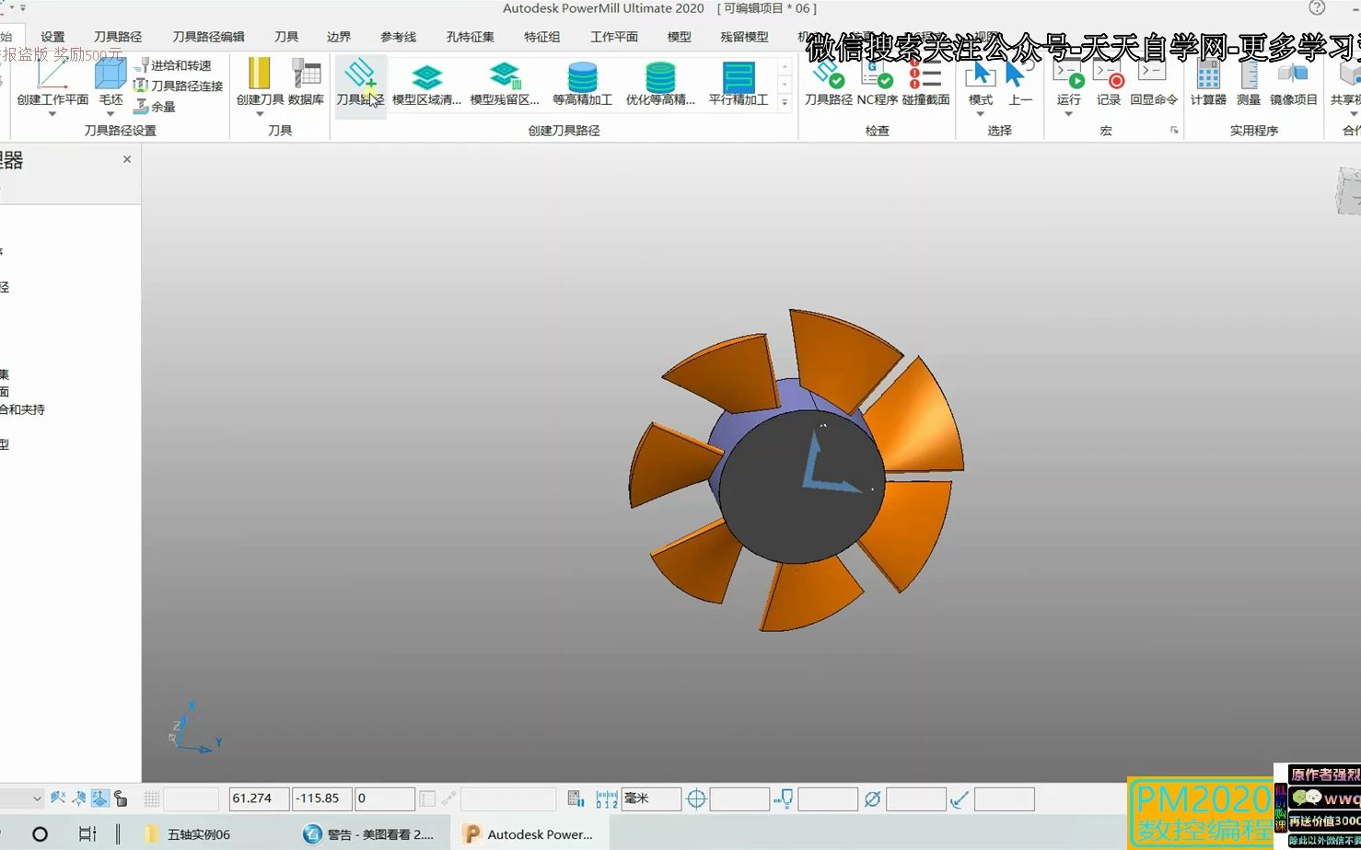The height and width of the screenshot is (850, 1361).
Task: Toggle the grid display in status bar
Action: tap(152, 798)
